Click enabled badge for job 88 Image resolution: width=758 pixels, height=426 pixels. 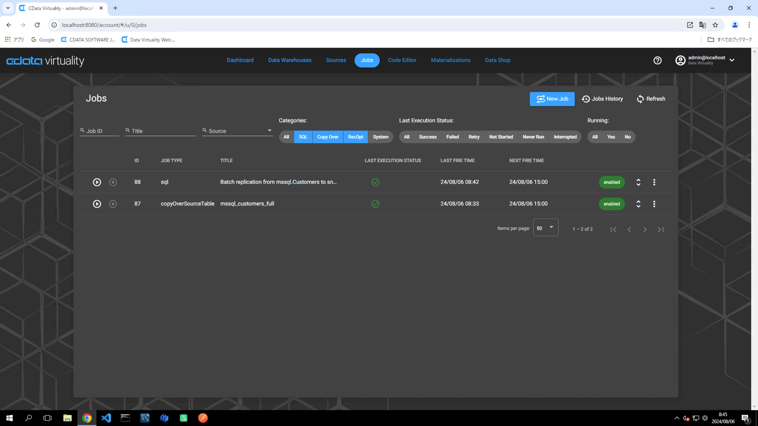pyautogui.click(x=612, y=182)
